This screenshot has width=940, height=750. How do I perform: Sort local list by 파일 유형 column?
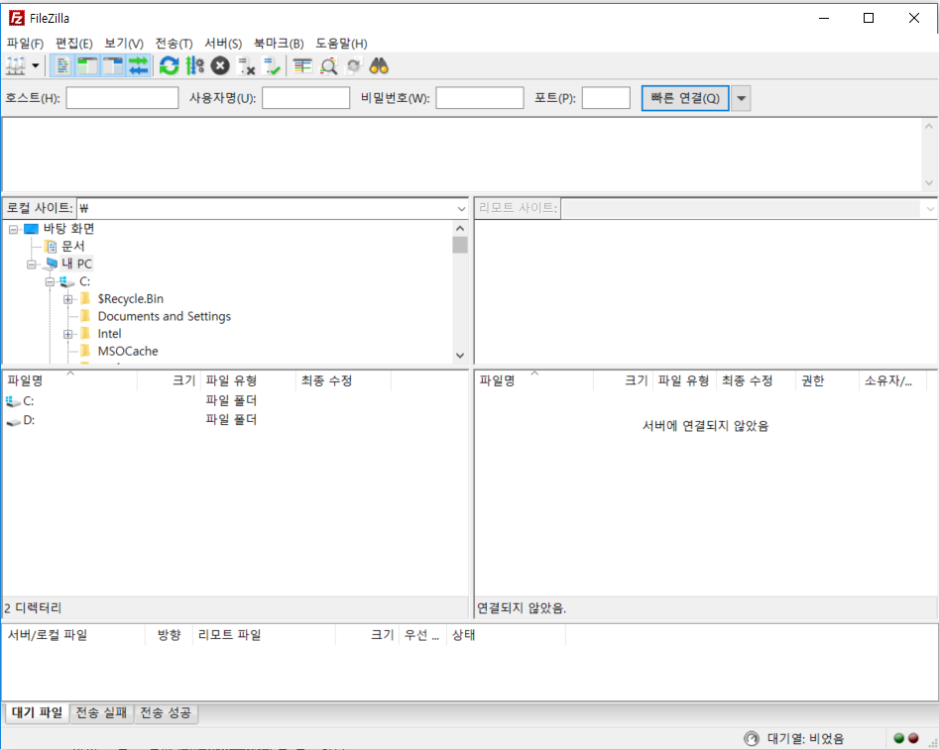(248, 381)
